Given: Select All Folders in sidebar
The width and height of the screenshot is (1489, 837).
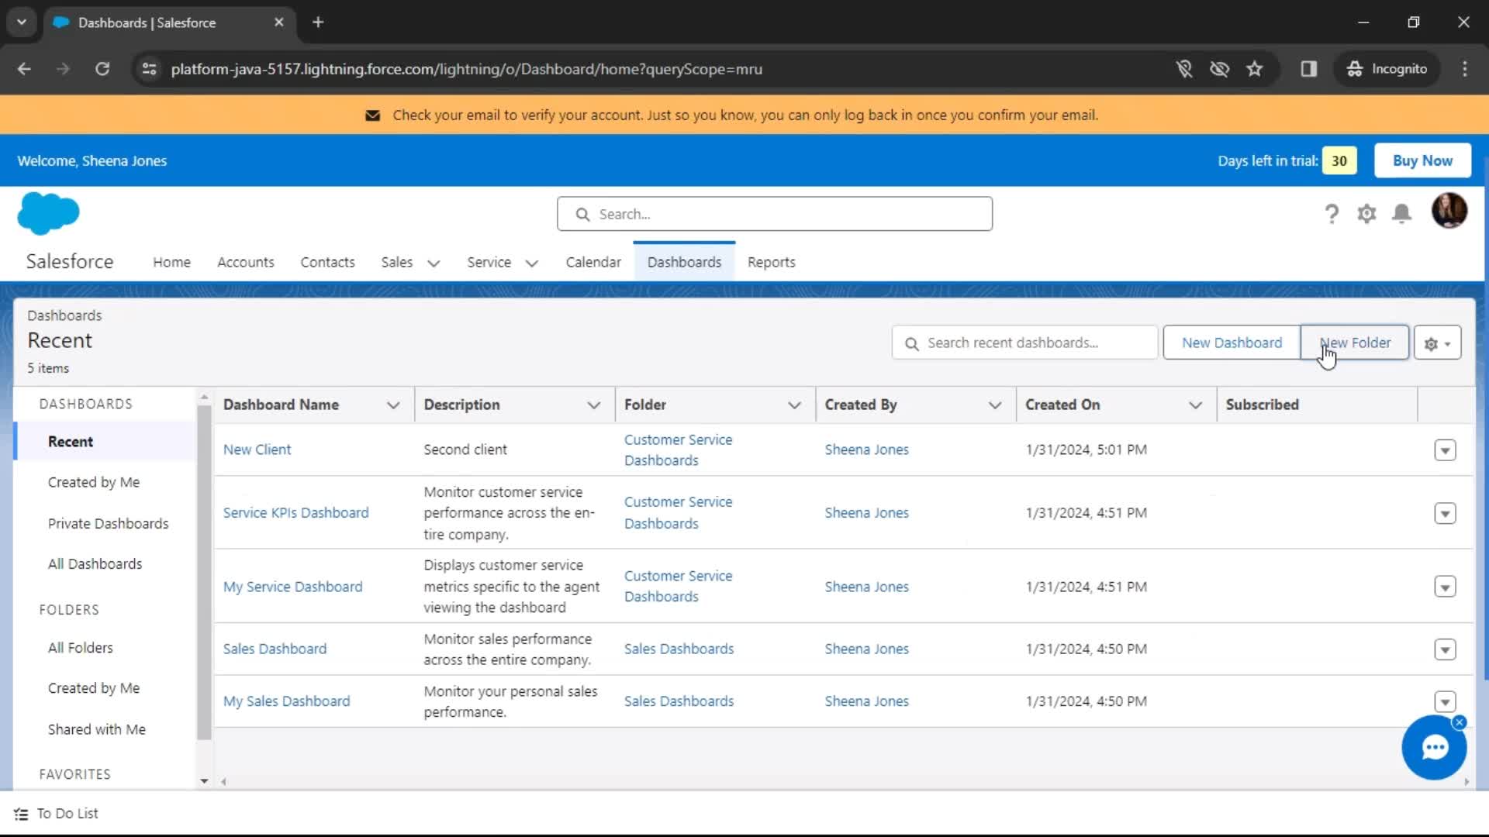Looking at the screenshot, I should pyautogui.click(x=80, y=647).
